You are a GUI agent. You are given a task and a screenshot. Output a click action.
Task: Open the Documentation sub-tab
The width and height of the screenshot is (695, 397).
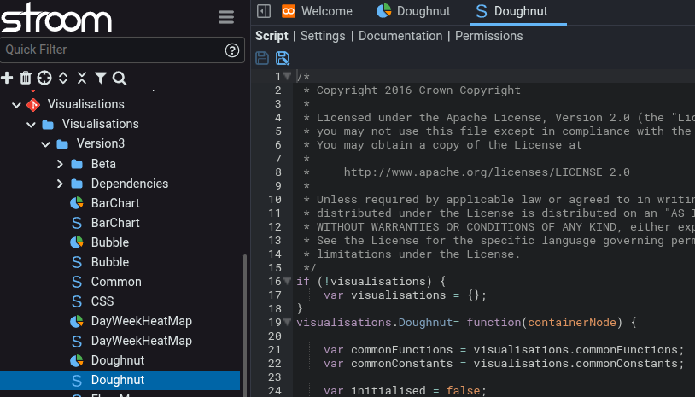click(400, 36)
